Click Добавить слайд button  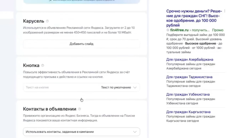[x=81, y=44]
